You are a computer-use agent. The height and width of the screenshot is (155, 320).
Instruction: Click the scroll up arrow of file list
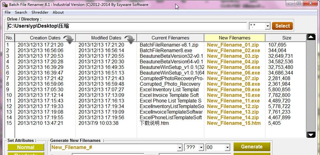311,37
